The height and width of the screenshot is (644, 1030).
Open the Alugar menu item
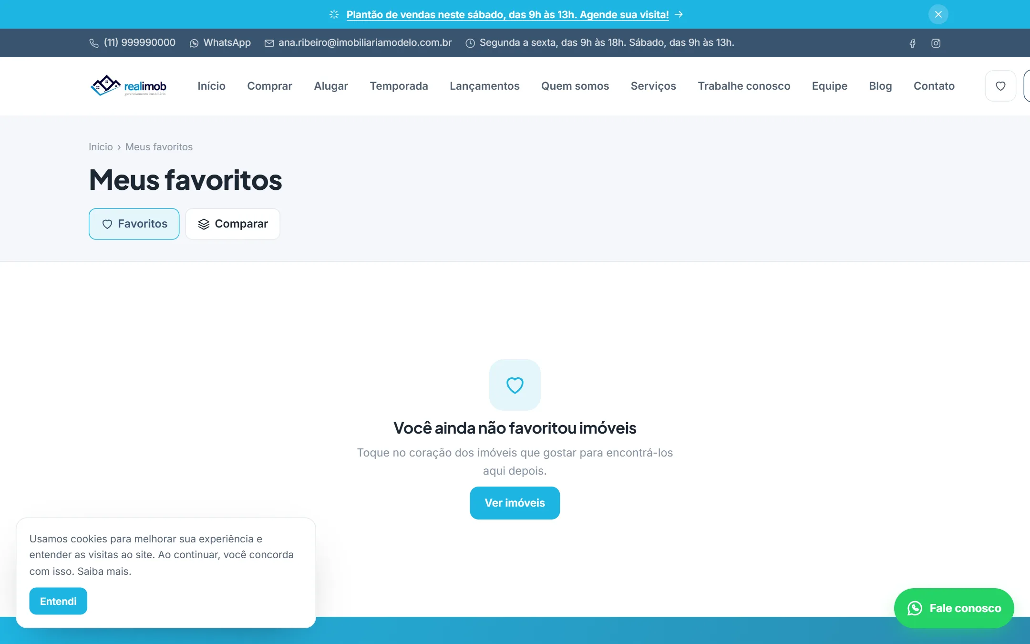click(331, 86)
